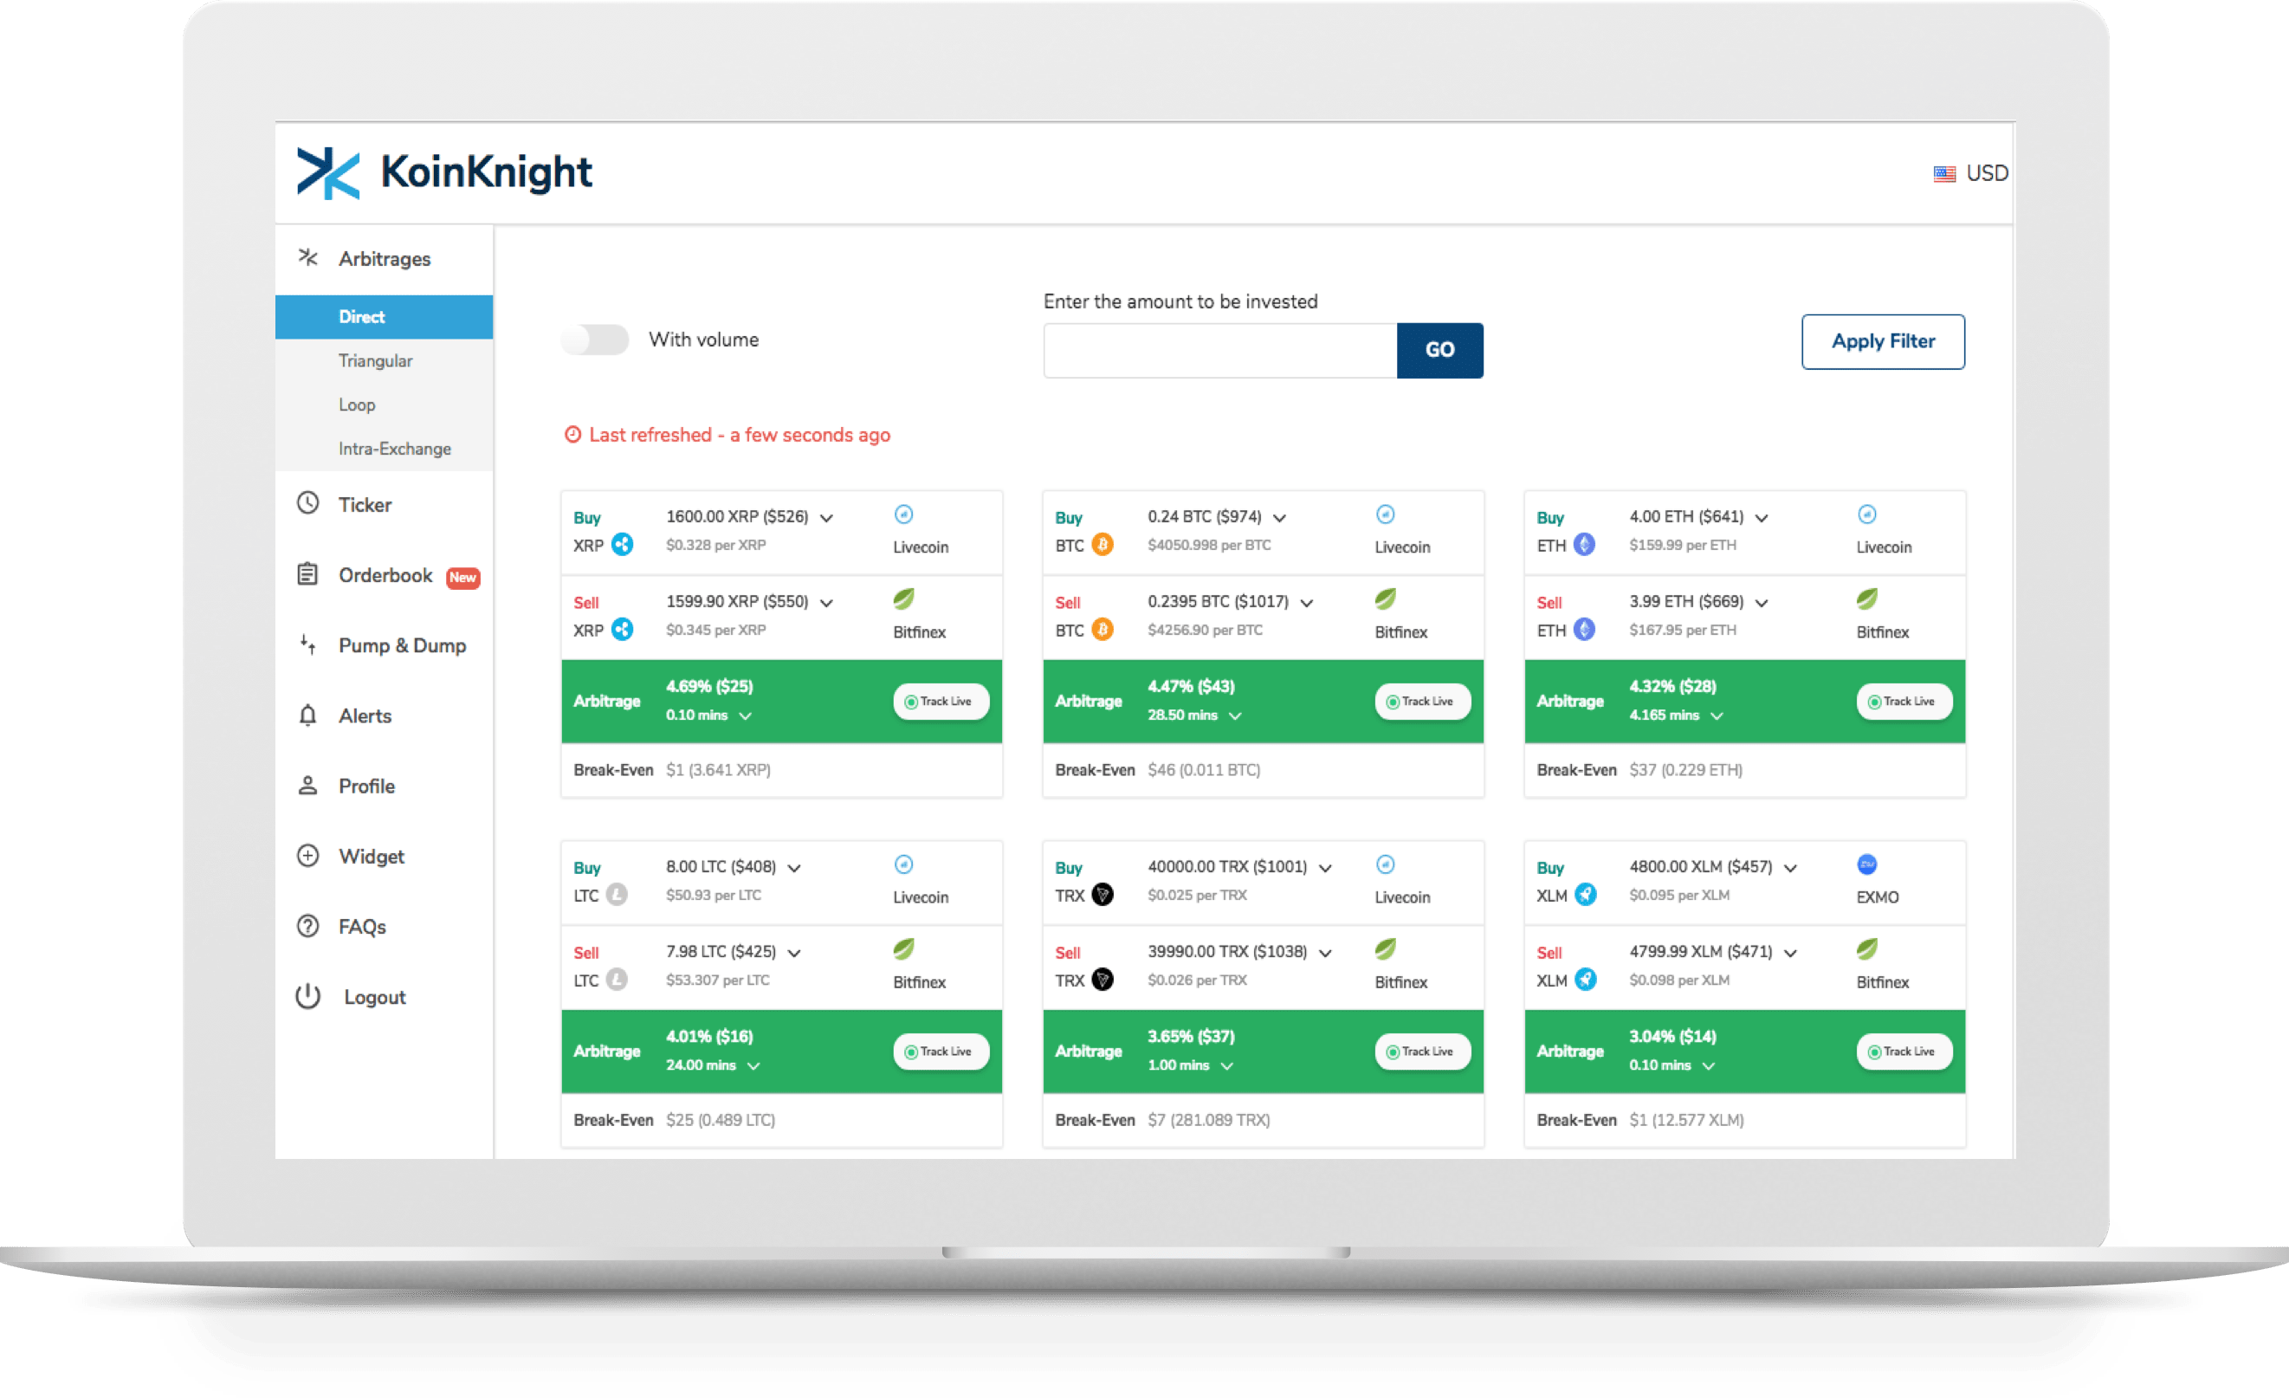Click the Alerts bell sidebar icon
The image size is (2289, 1398).
point(311,711)
